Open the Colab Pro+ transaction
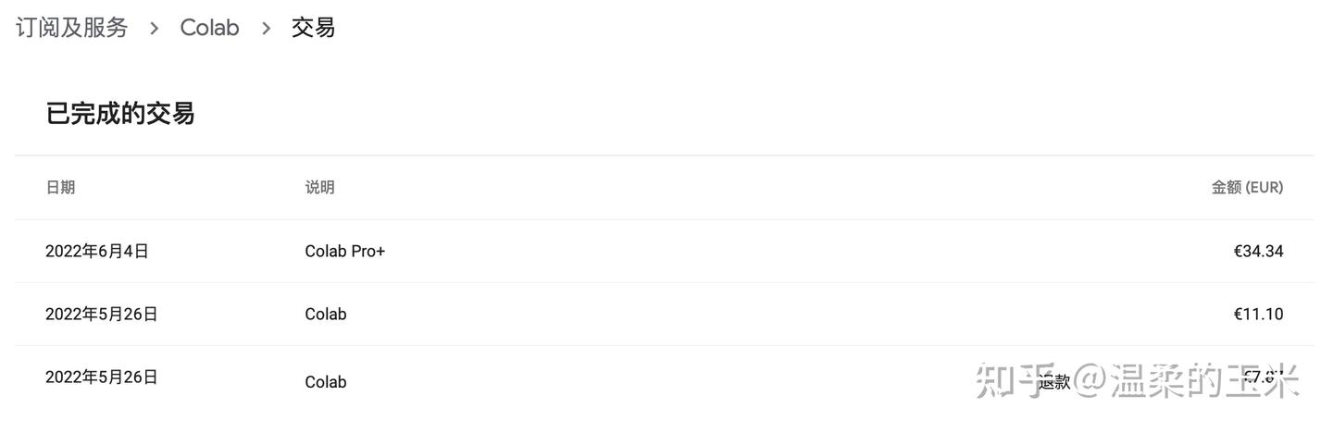This screenshot has width=1333, height=433. pos(344,251)
